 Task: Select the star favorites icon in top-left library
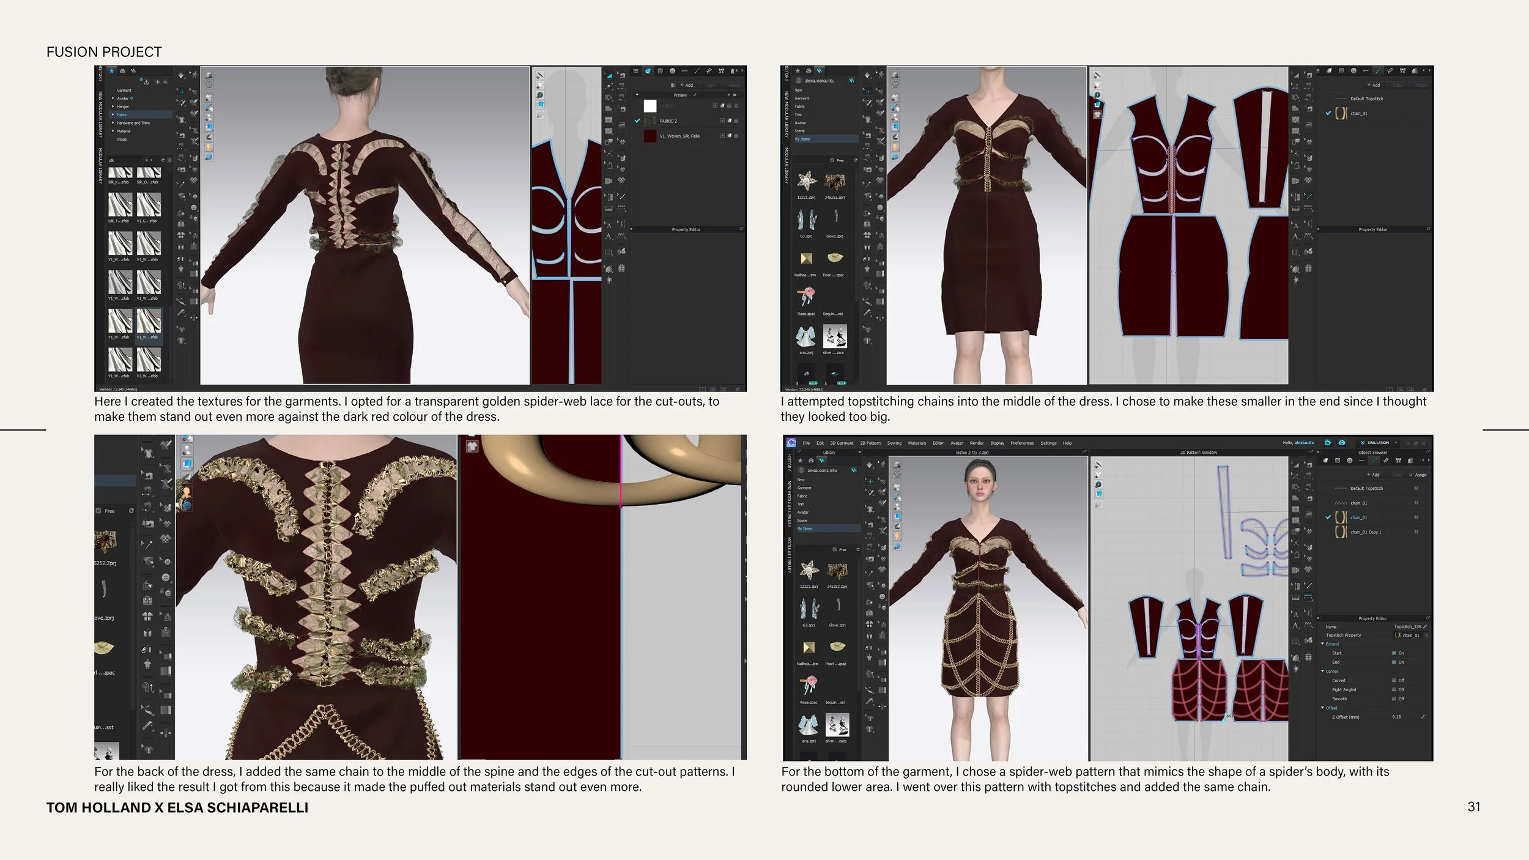click(x=112, y=72)
